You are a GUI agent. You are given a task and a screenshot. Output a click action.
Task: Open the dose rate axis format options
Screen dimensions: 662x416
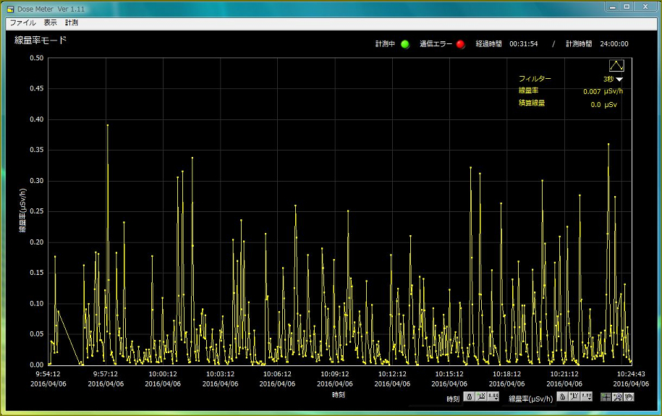pyautogui.click(x=587, y=397)
